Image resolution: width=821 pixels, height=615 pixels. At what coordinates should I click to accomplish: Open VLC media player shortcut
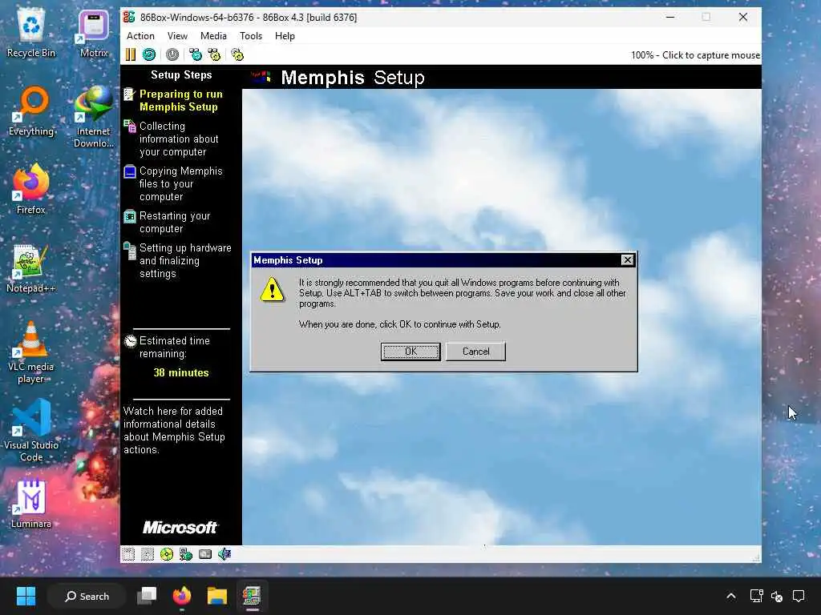[x=31, y=352]
